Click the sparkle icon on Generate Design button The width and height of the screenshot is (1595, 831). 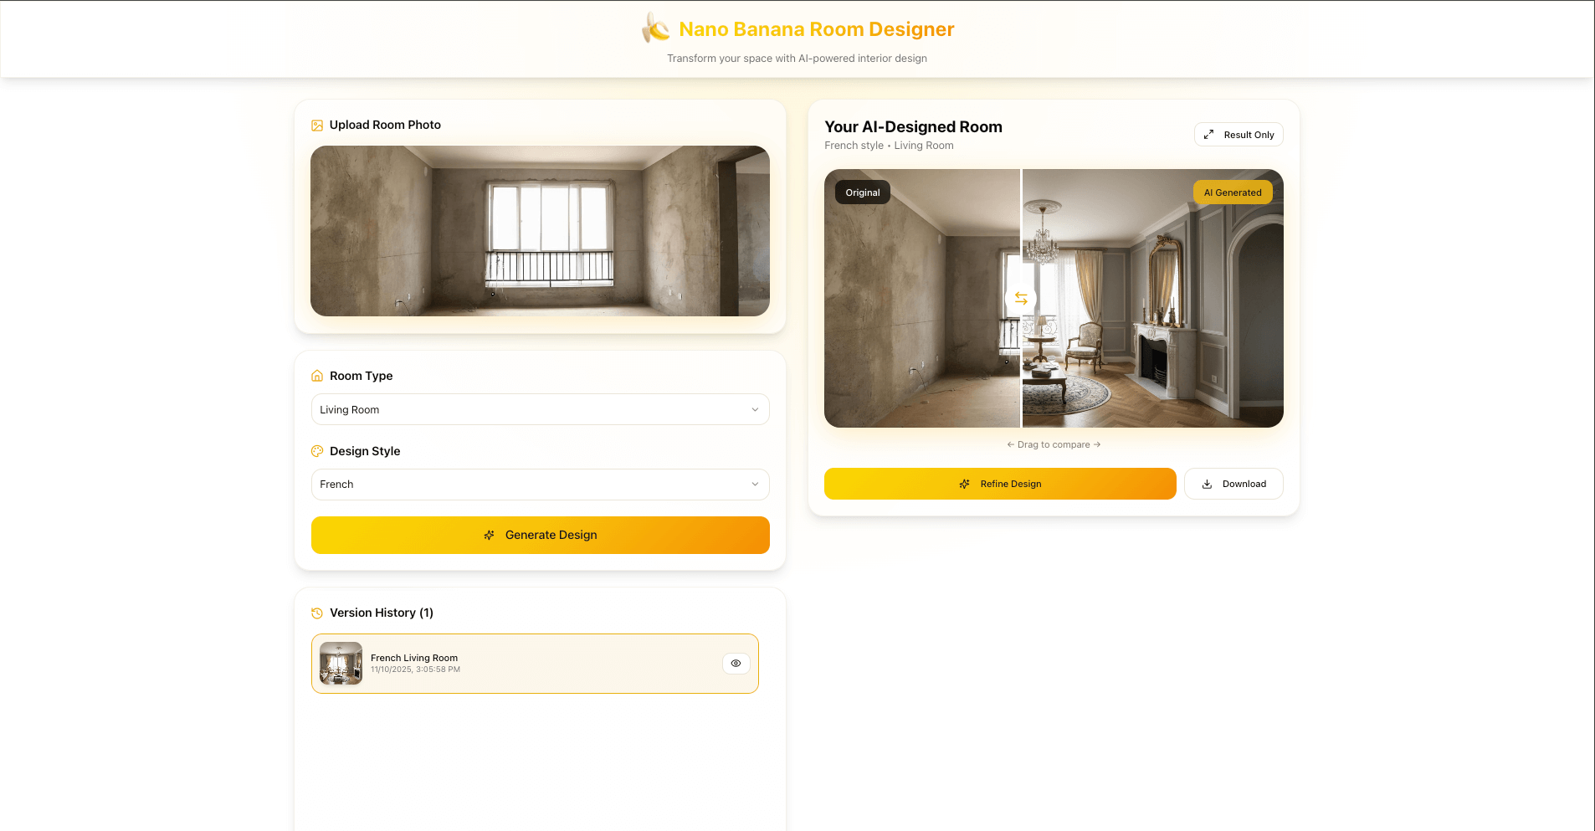[490, 535]
